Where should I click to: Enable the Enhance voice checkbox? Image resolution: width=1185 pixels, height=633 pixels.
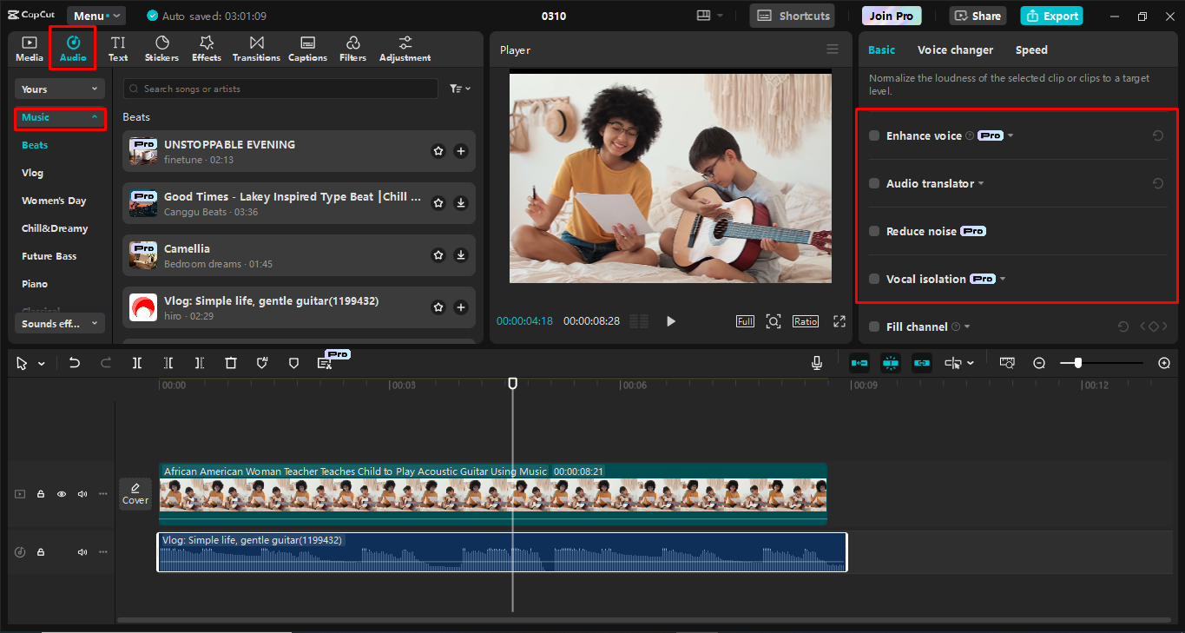[x=874, y=135]
